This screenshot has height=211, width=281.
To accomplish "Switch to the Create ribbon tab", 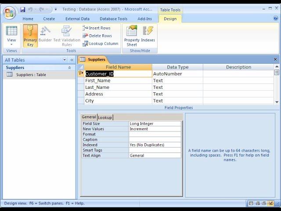I will 49,19.
